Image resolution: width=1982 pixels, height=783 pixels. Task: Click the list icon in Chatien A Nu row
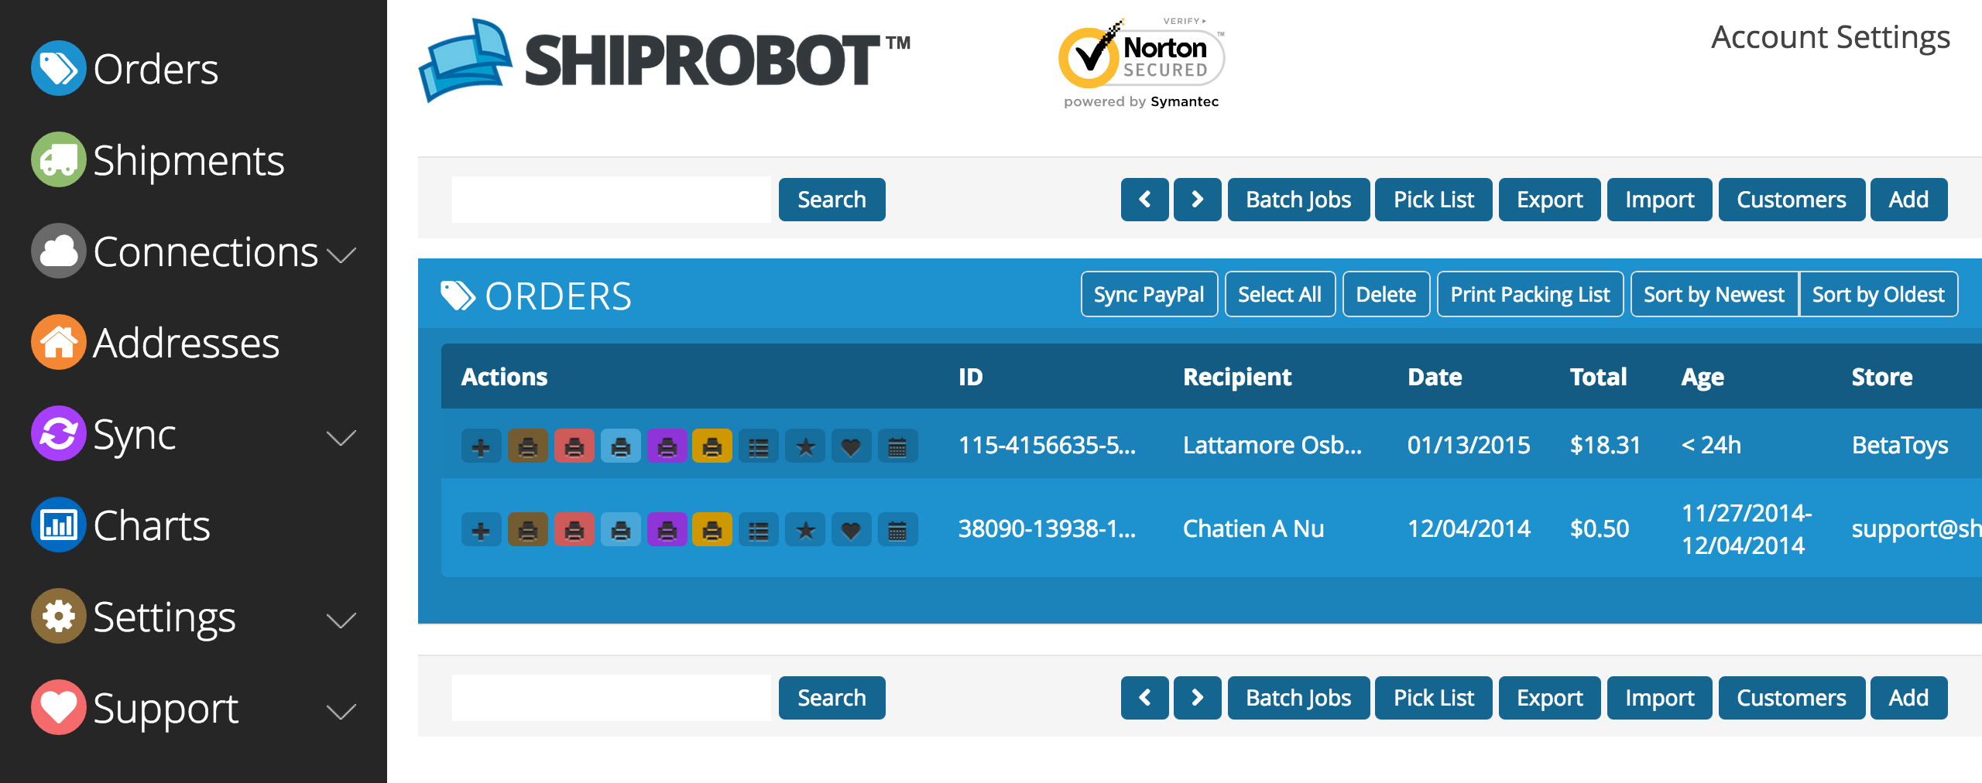point(759,530)
